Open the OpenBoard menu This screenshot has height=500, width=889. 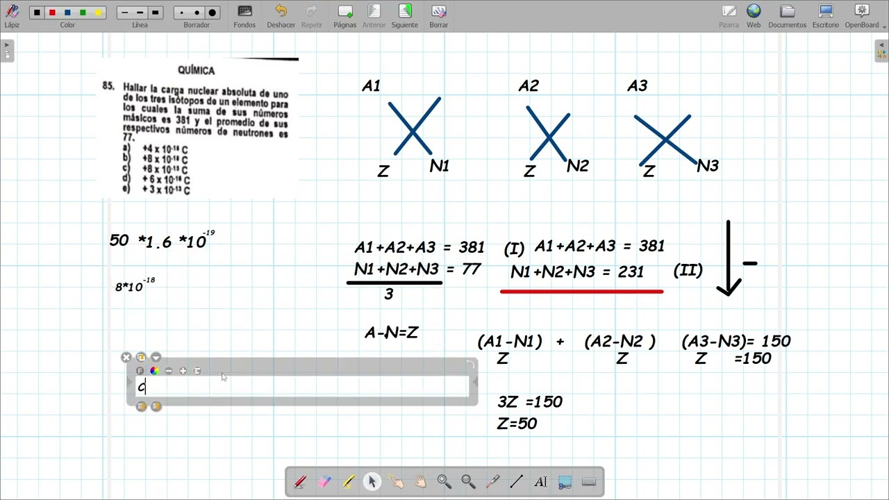pyautogui.click(x=862, y=16)
